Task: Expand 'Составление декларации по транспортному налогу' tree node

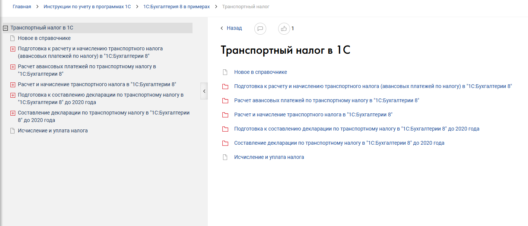Action: [13, 113]
